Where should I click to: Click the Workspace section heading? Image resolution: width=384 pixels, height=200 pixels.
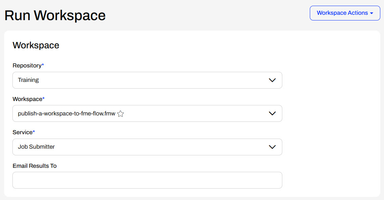36,45
